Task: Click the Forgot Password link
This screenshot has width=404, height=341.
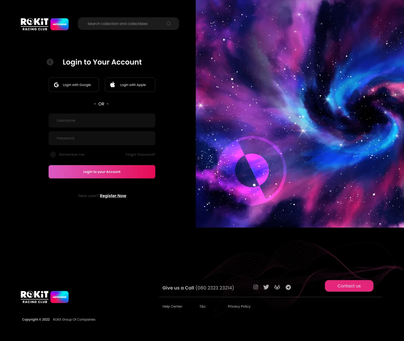Action: [x=140, y=155]
